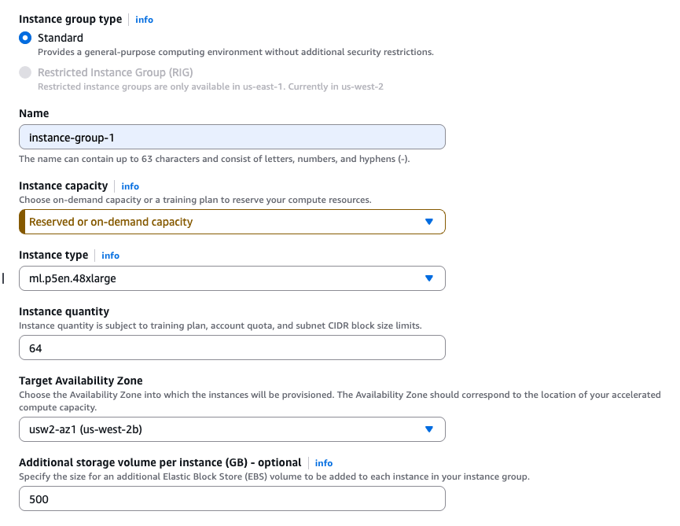The height and width of the screenshot is (526, 680).
Task: Click the arrow icon in Availability Zone selector
Action: [x=428, y=429]
